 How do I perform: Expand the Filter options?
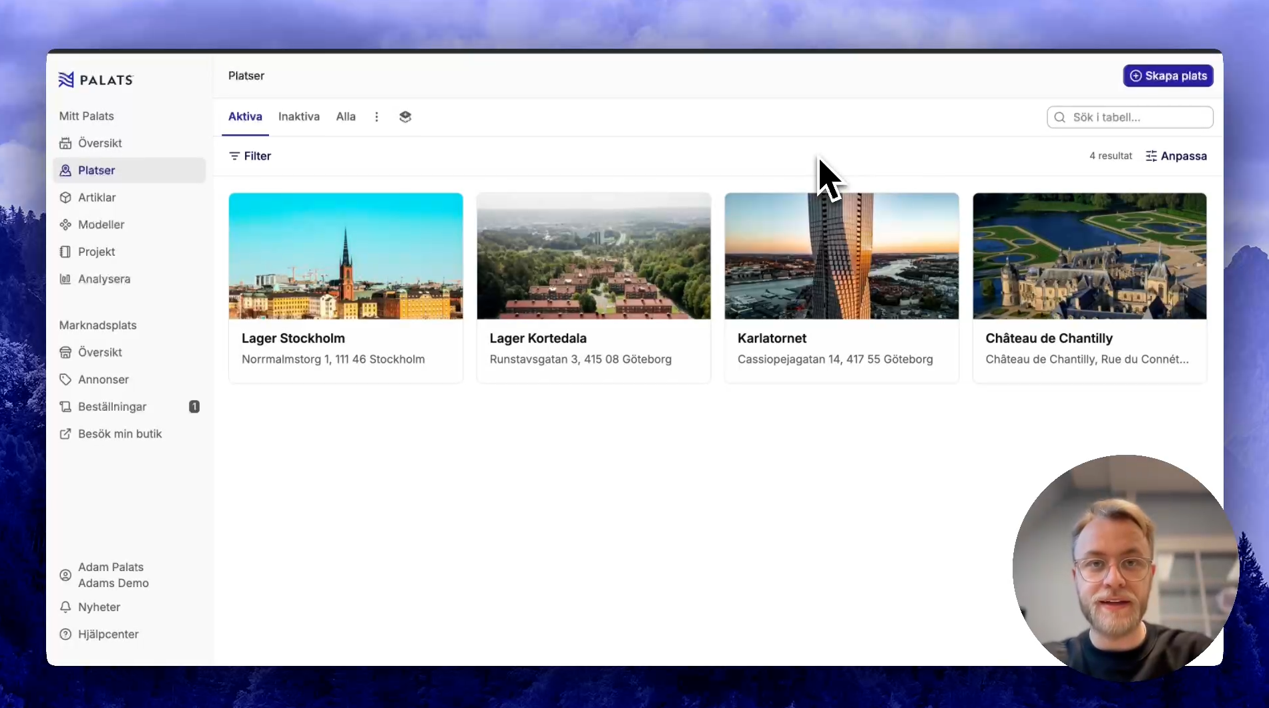click(250, 156)
